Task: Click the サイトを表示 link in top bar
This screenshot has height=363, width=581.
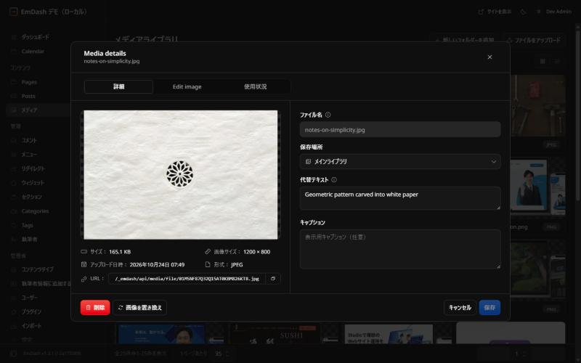Action: [x=495, y=12]
